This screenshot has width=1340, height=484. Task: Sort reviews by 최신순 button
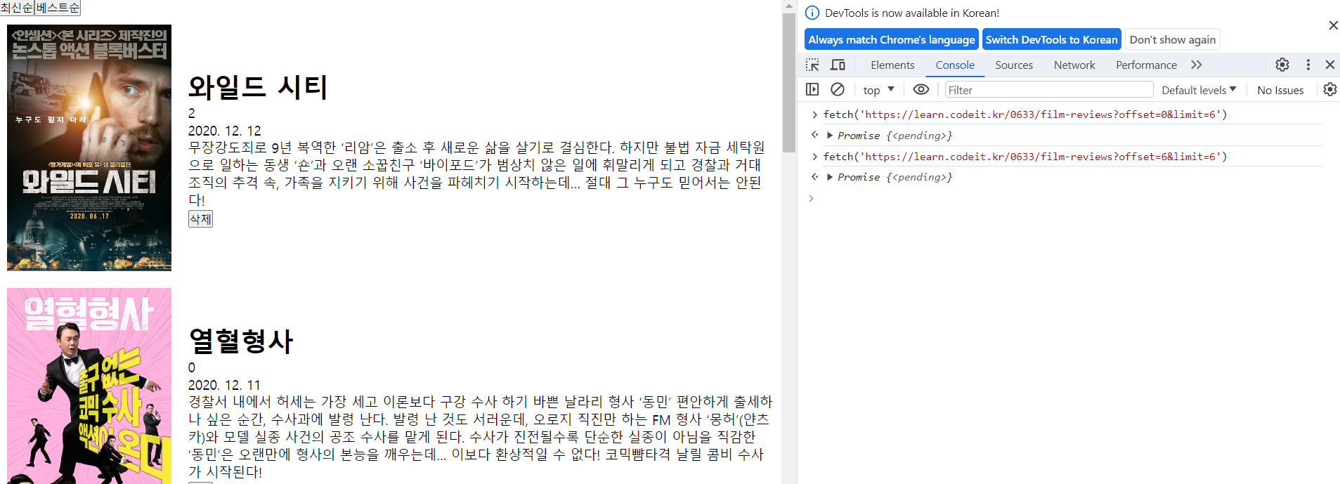[18, 8]
